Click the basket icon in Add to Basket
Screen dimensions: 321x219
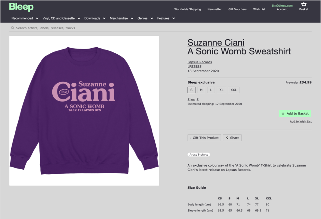click(283, 114)
